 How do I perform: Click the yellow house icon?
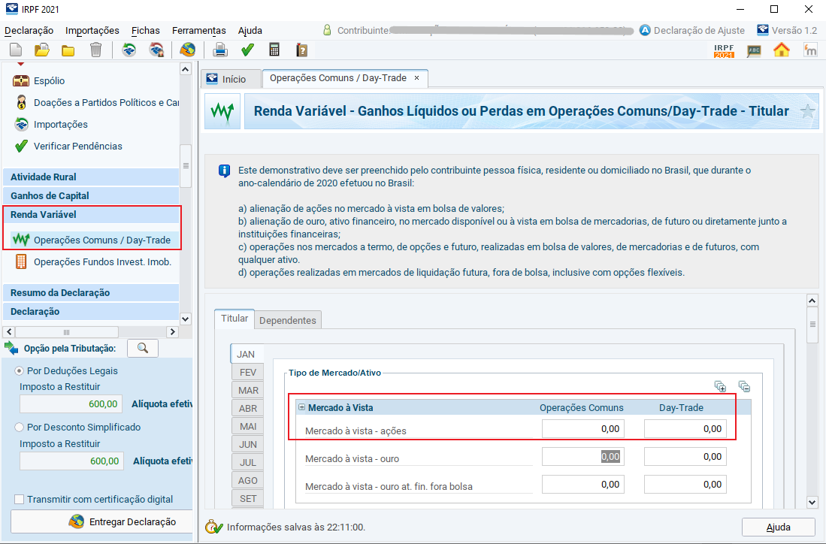pos(782,50)
